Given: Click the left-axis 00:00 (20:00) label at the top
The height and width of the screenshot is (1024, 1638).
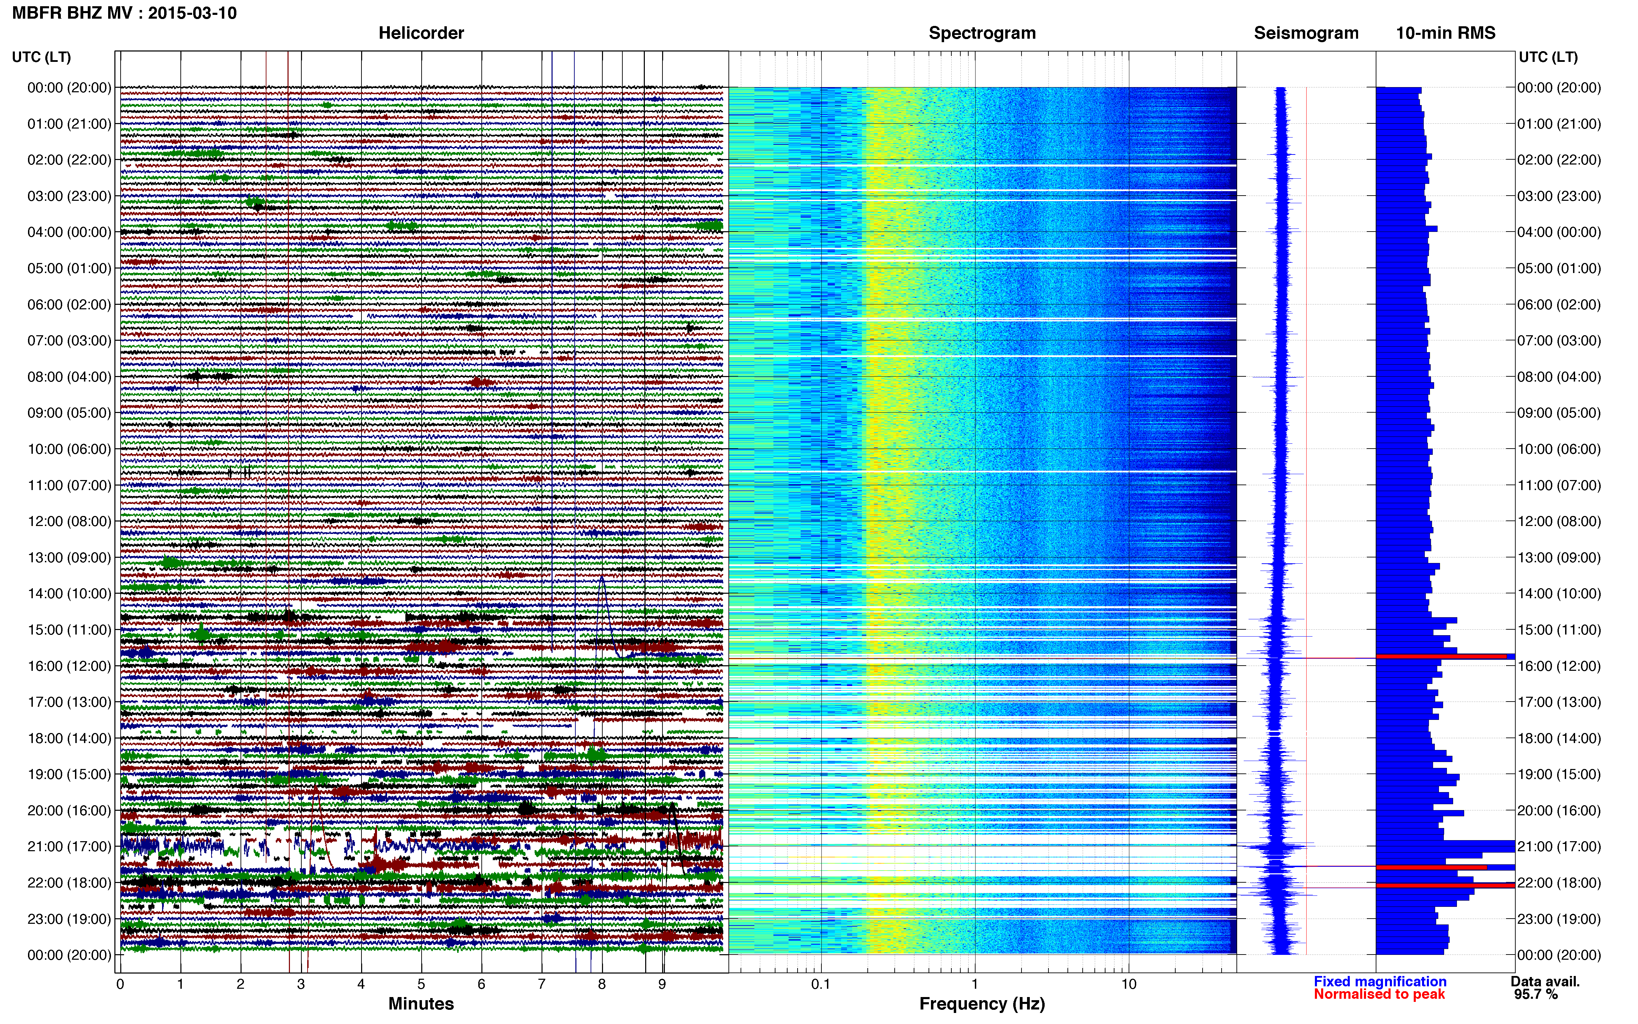Looking at the screenshot, I should pyautogui.click(x=69, y=87).
